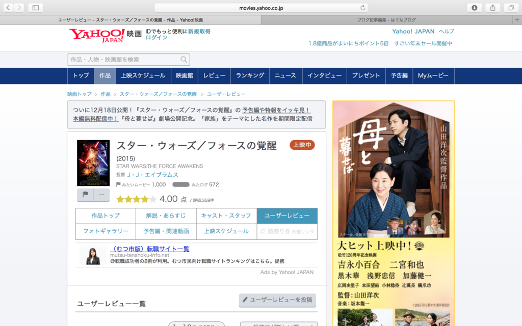Open ニュース in the navigation bar

(x=285, y=75)
